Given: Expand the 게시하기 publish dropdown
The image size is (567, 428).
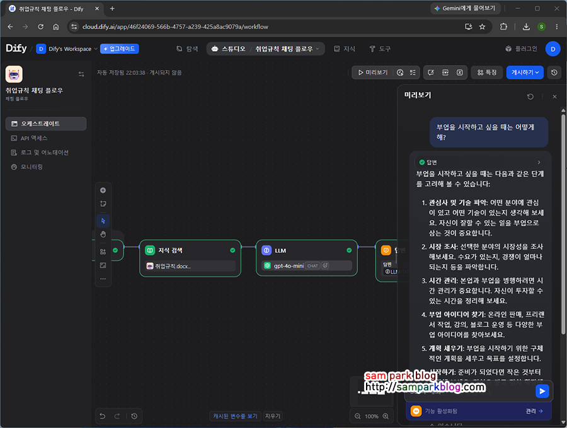Looking at the screenshot, I should pos(525,72).
